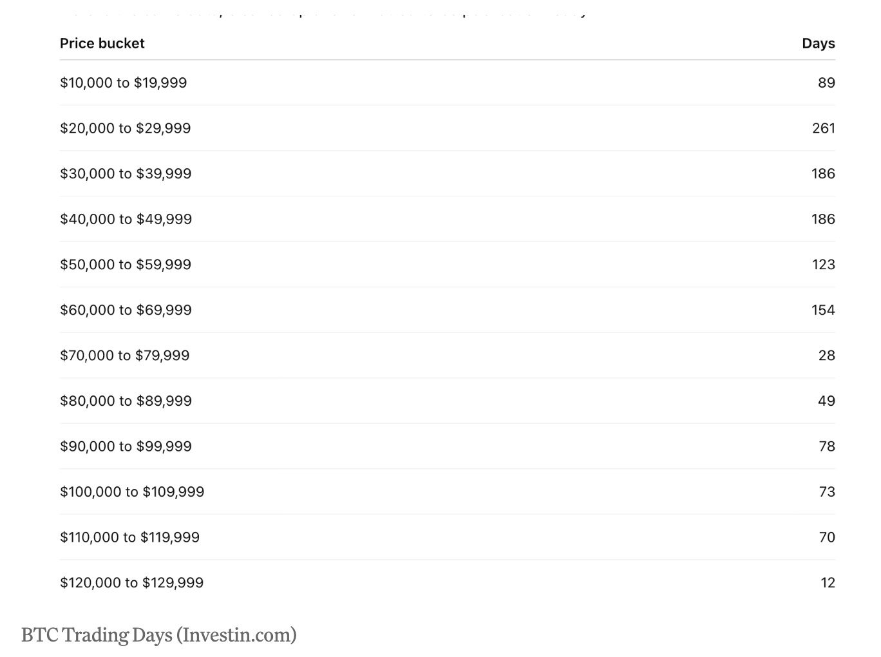This screenshot has height=657, width=881.
Task: Click the $80,000 to $89,999 row label
Action: tap(126, 401)
